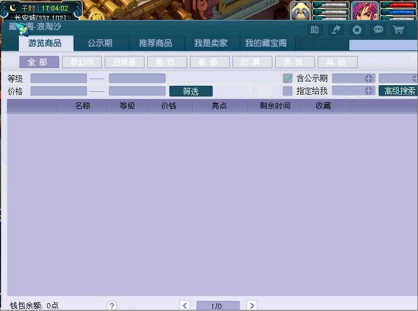Sort by the 价钱 column header

[169, 106]
